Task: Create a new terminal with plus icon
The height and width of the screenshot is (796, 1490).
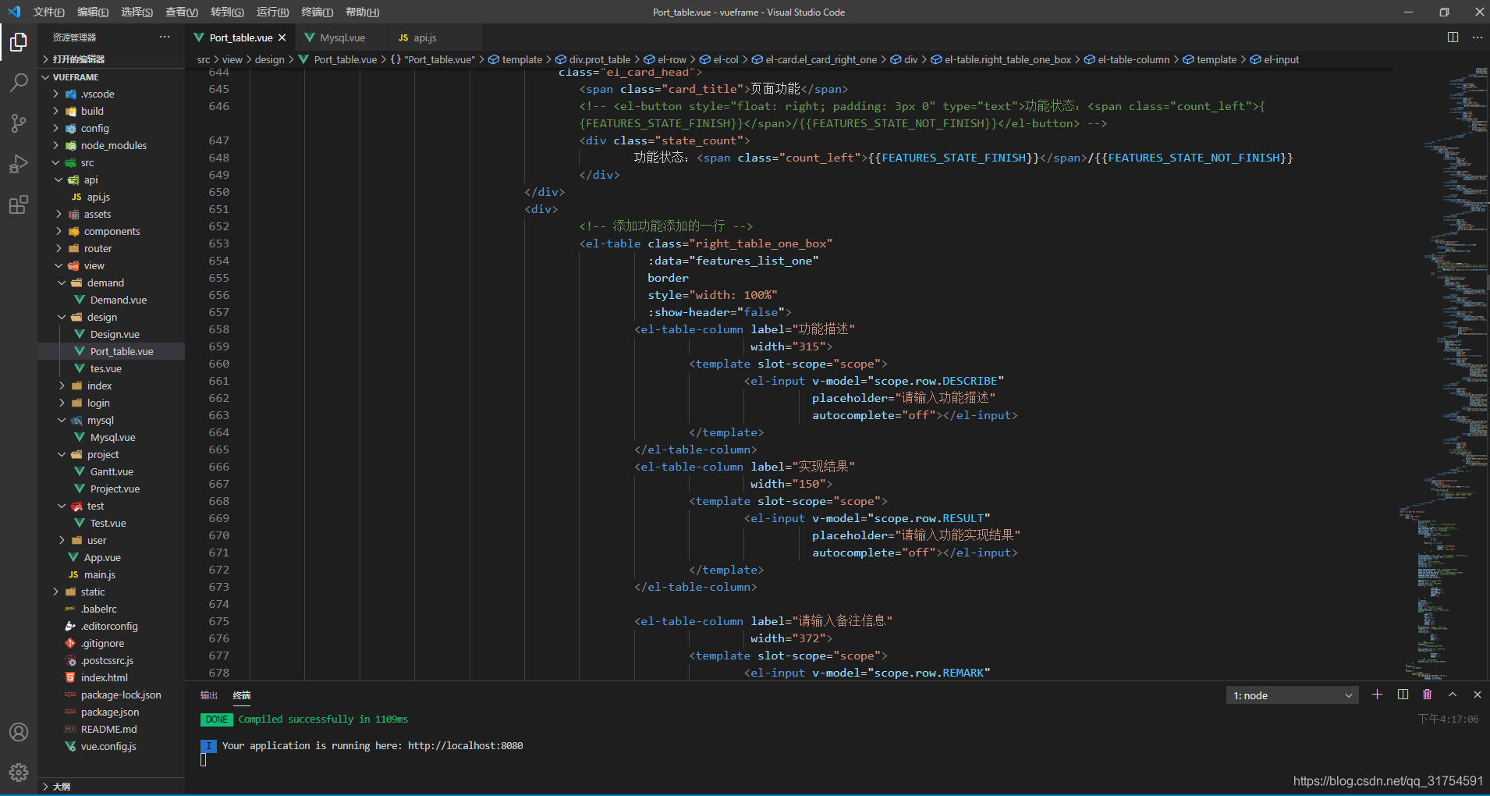Action: (x=1377, y=695)
